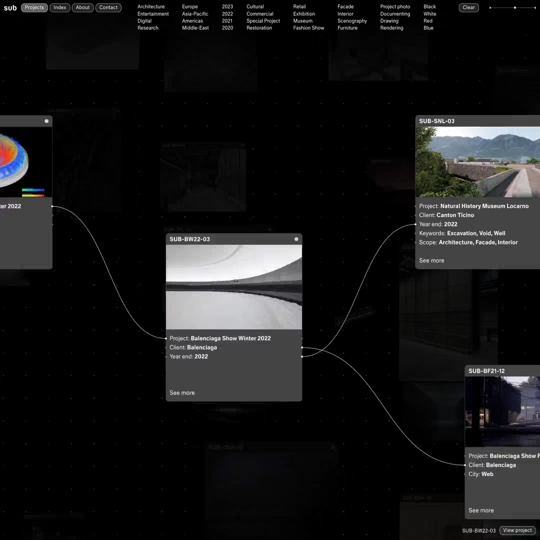This screenshot has width=540, height=540.
Task: Click the View project button
Action: coord(517,530)
